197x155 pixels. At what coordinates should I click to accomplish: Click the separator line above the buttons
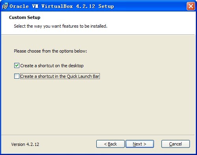[98, 135]
